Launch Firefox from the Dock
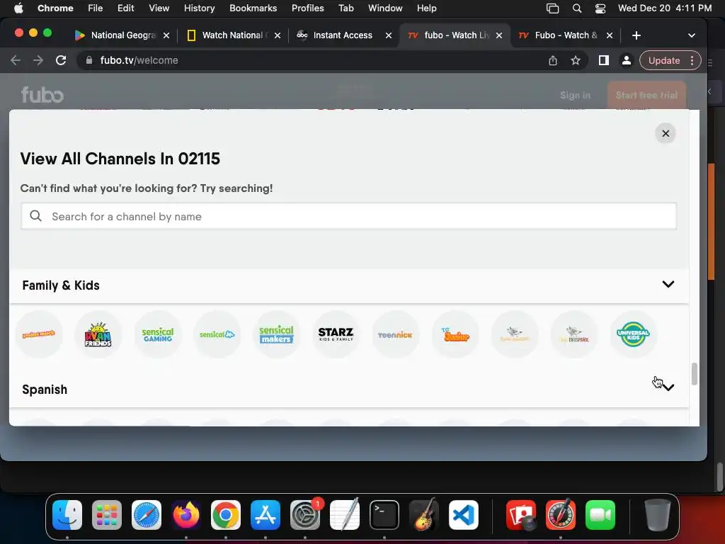The image size is (725, 544). pos(186,515)
